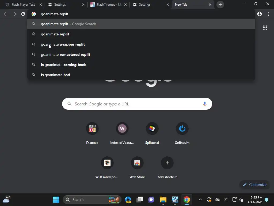The height and width of the screenshot is (206, 274).
Task: Open the weather widget showing 46°
Action: pyautogui.click(x=6, y=199)
